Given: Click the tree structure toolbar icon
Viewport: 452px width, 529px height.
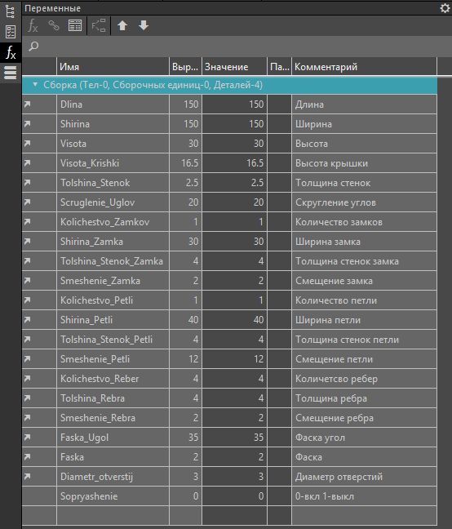Looking at the screenshot, I should tap(99, 25).
